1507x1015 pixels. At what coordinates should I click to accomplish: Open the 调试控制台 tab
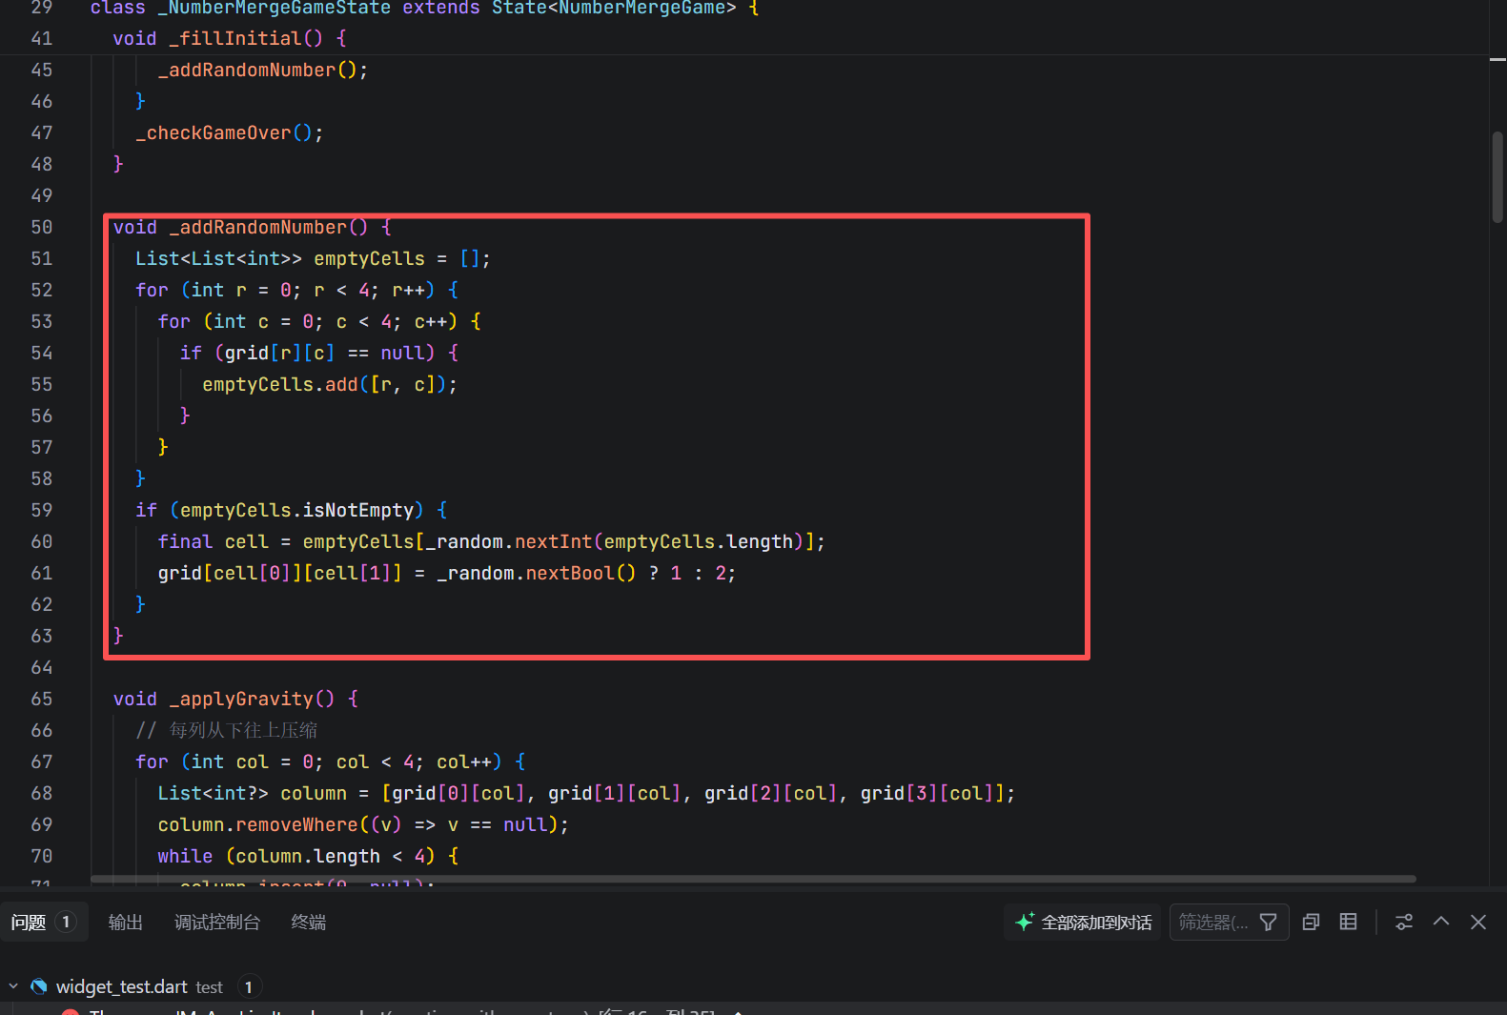[217, 922]
